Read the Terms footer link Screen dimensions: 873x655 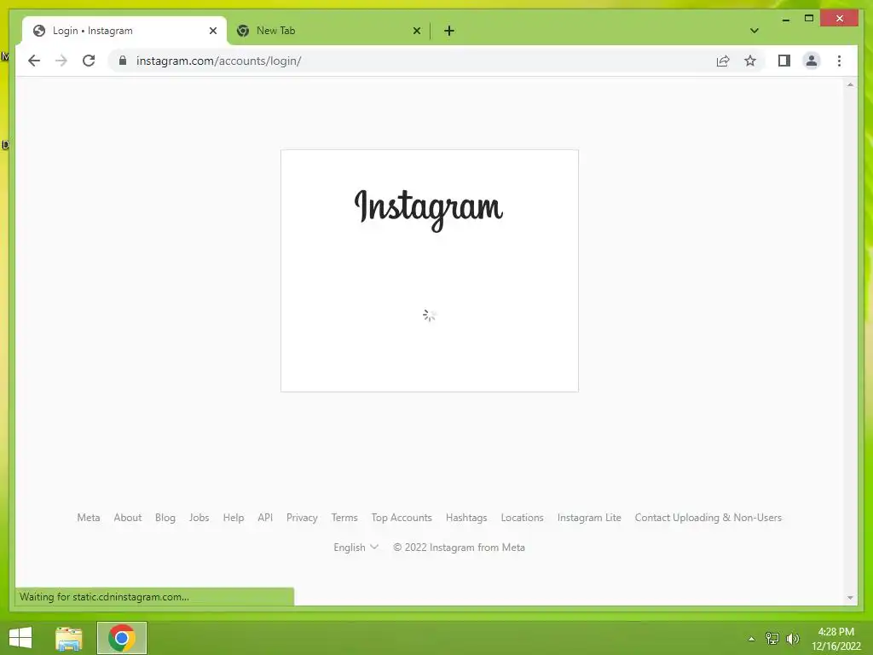pos(344,518)
